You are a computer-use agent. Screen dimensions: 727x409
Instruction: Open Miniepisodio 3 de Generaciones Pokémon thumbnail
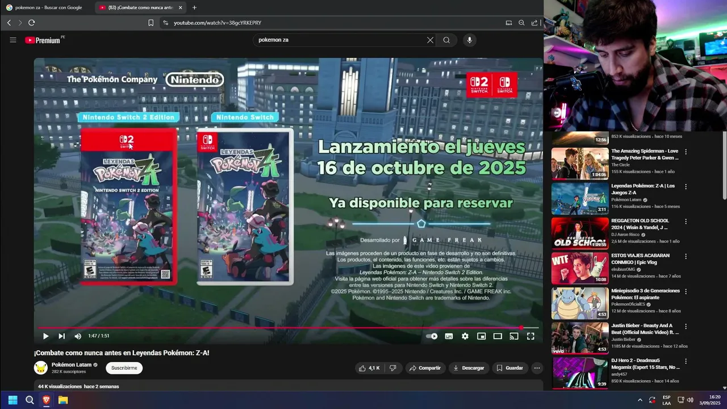click(580, 303)
